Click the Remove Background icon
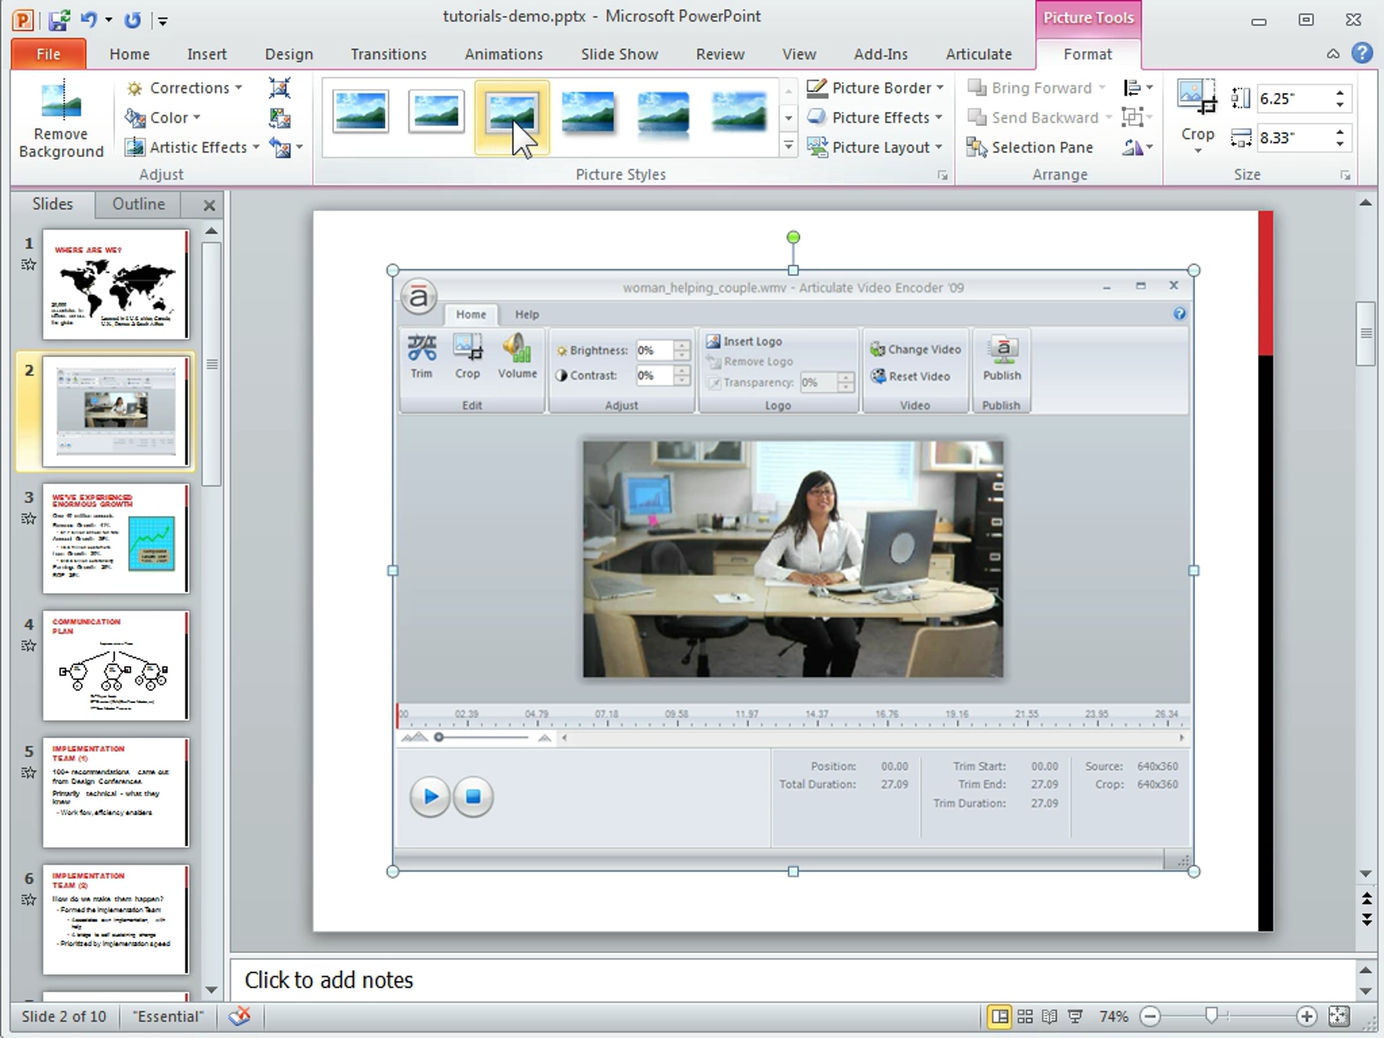 tap(61, 101)
